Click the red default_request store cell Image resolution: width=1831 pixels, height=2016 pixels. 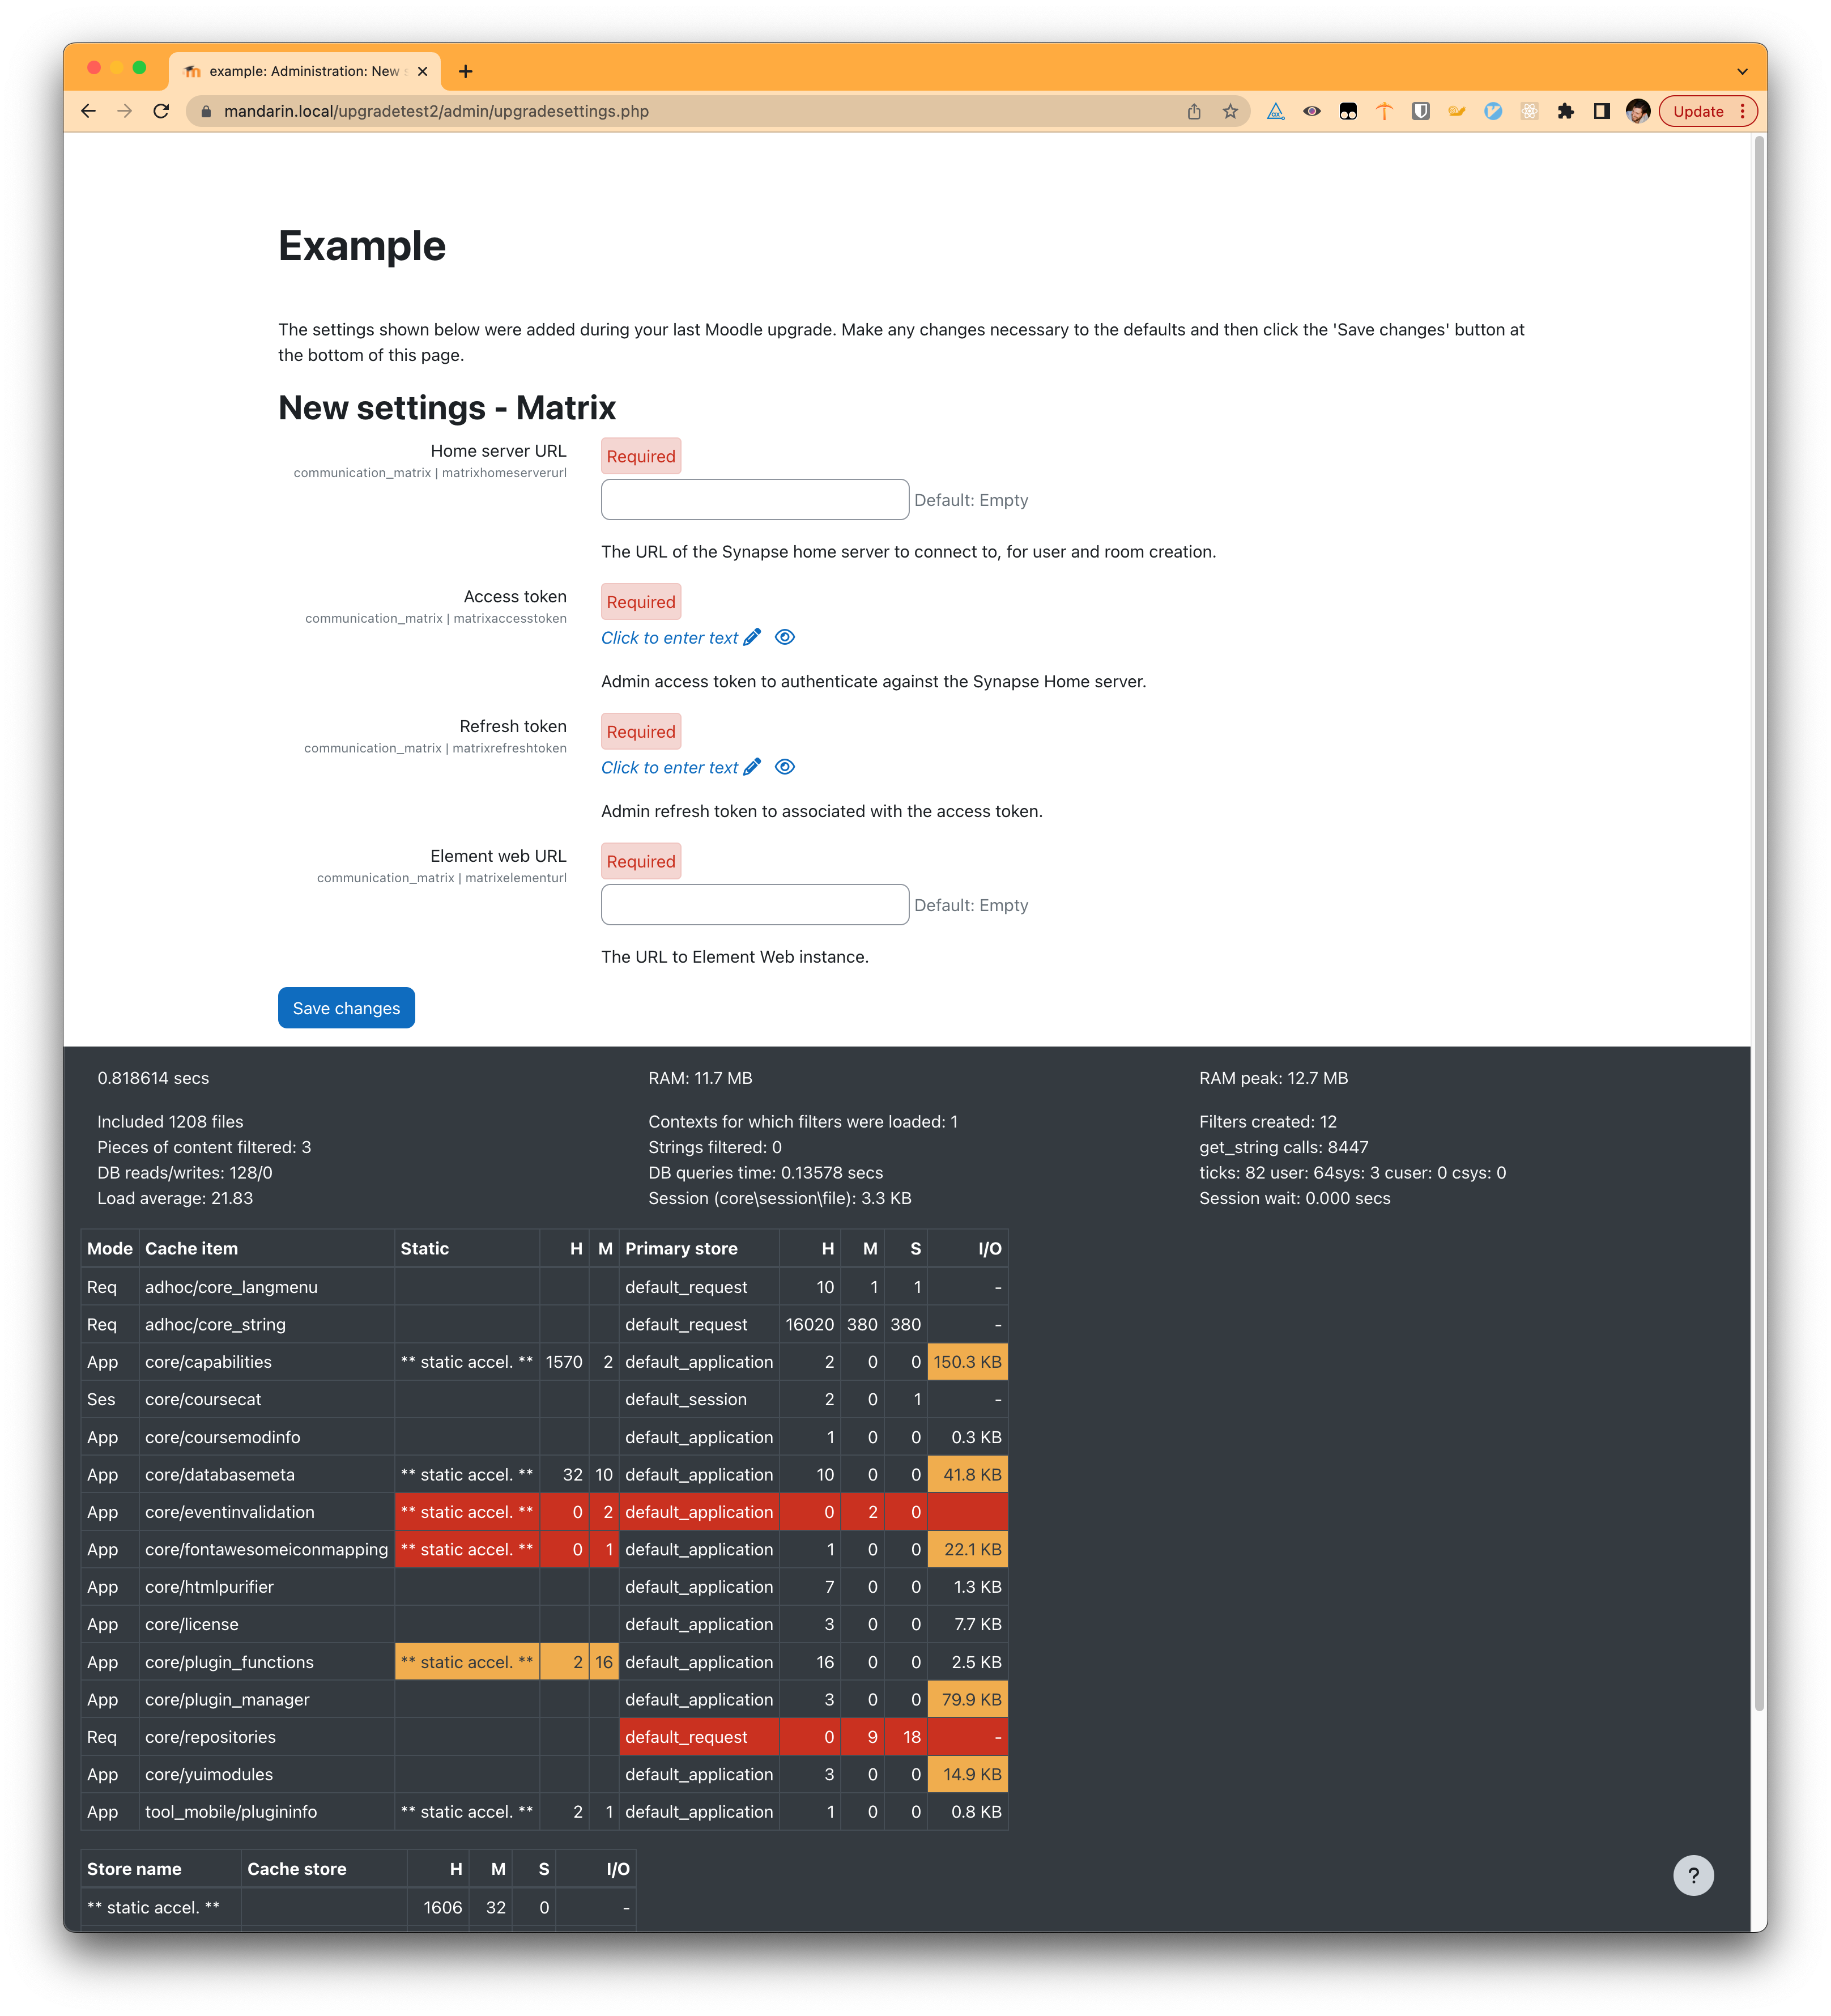tap(699, 1737)
